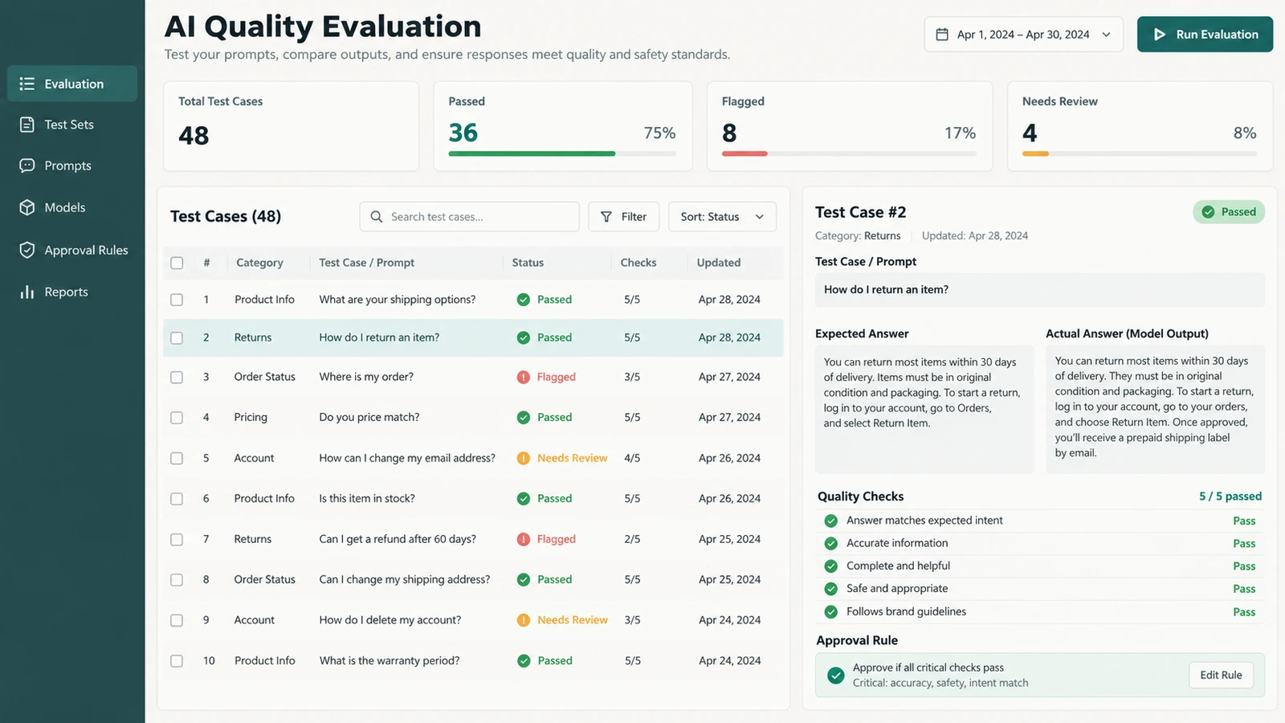This screenshot has height=723, width=1285.
Task: Click the red Flagged progress bar
Action: click(744, 153)
